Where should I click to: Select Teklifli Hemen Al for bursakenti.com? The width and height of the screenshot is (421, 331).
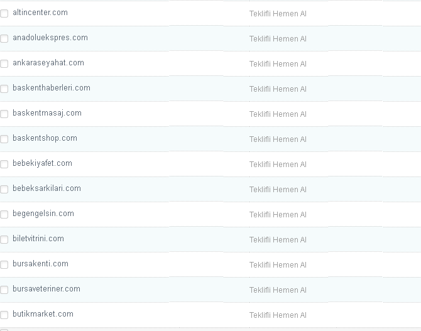278,265
